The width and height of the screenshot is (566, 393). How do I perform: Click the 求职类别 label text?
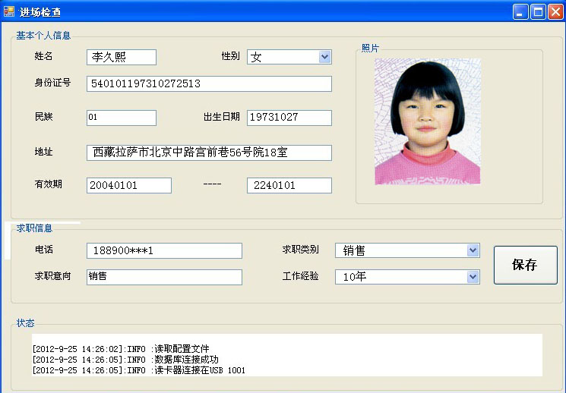(300, 249)
